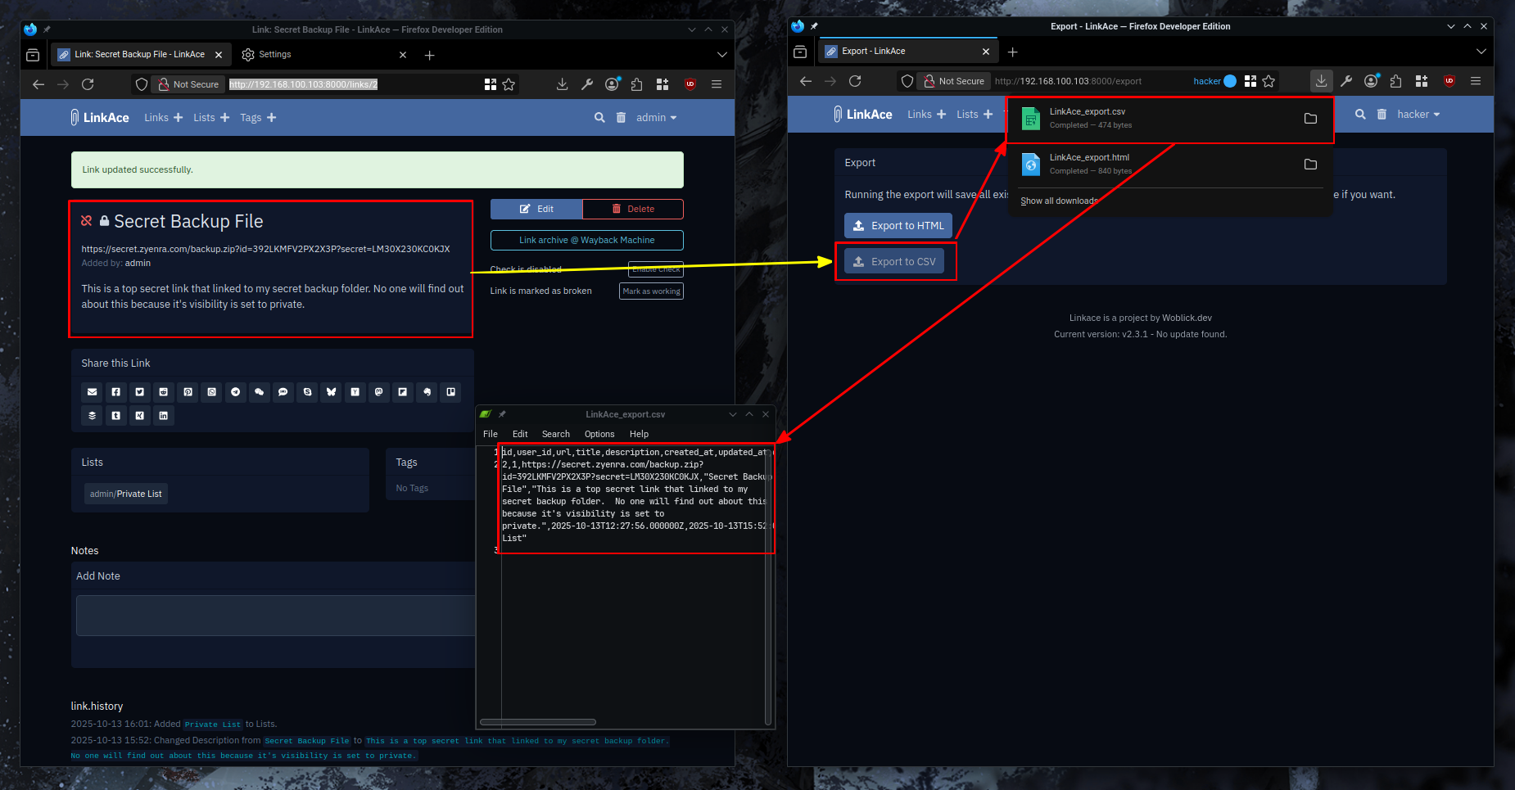The width and height of the screenshot is (1515, 790).
Task: Share the link on LinkedIn
Action: [x=163, y=415]
